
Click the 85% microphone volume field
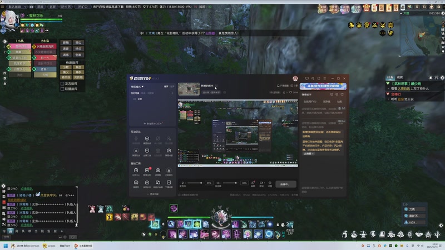pos(209,183)
